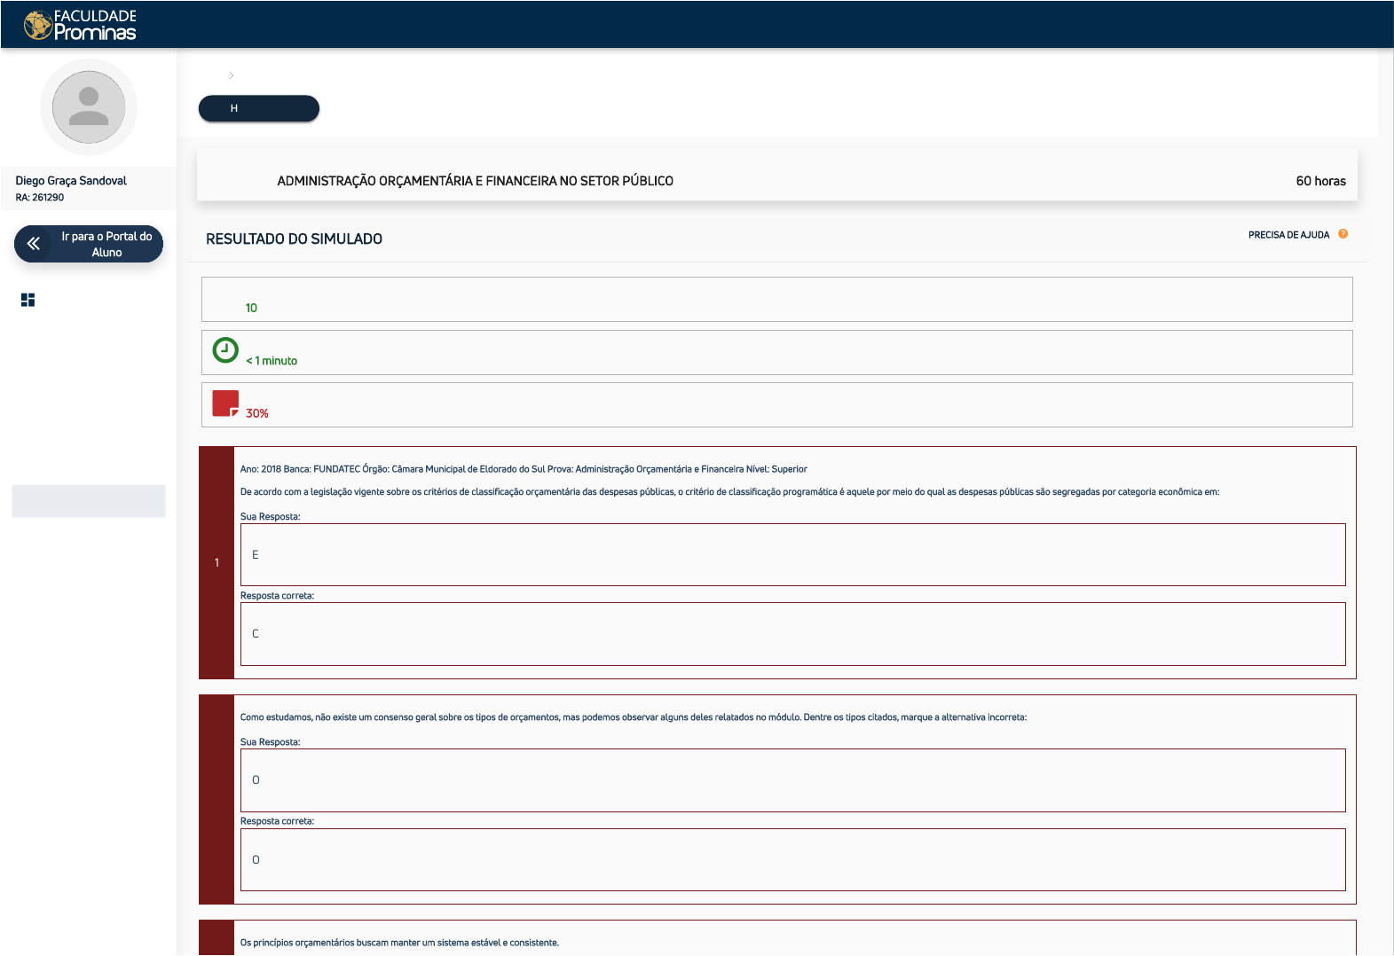Click the grey placeholder bar in sidebar
Screen dimensions: 1394x956
click(89, 501)
